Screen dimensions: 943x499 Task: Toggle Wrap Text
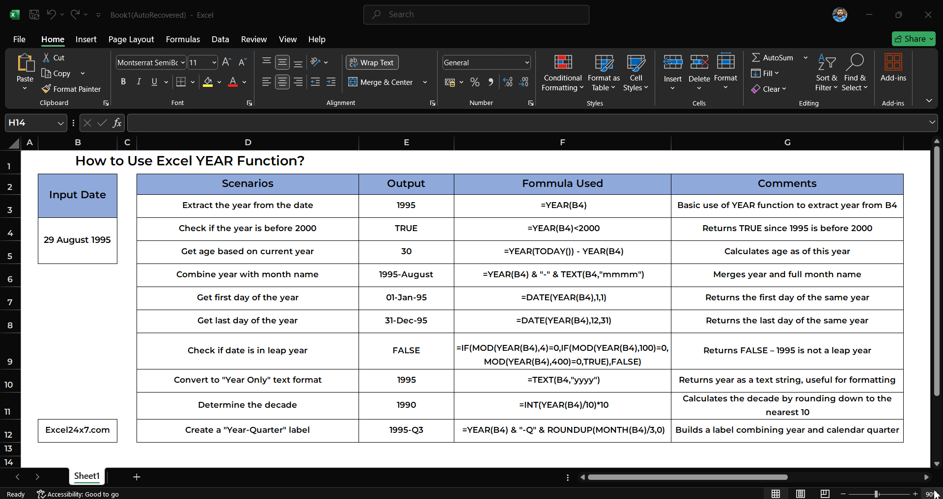tap(372, 62)
